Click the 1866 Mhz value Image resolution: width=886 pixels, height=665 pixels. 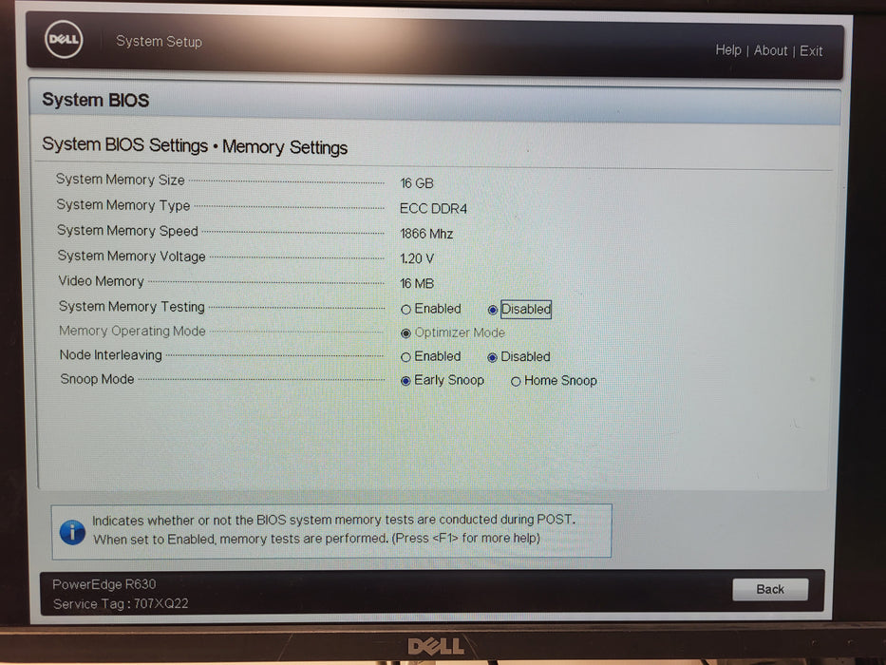[x=426, y=234]
